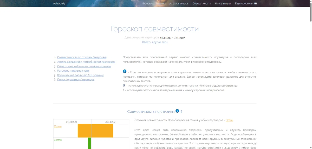Click the orange Огонь bar for 14.3.1999

[x=84, y=131]
